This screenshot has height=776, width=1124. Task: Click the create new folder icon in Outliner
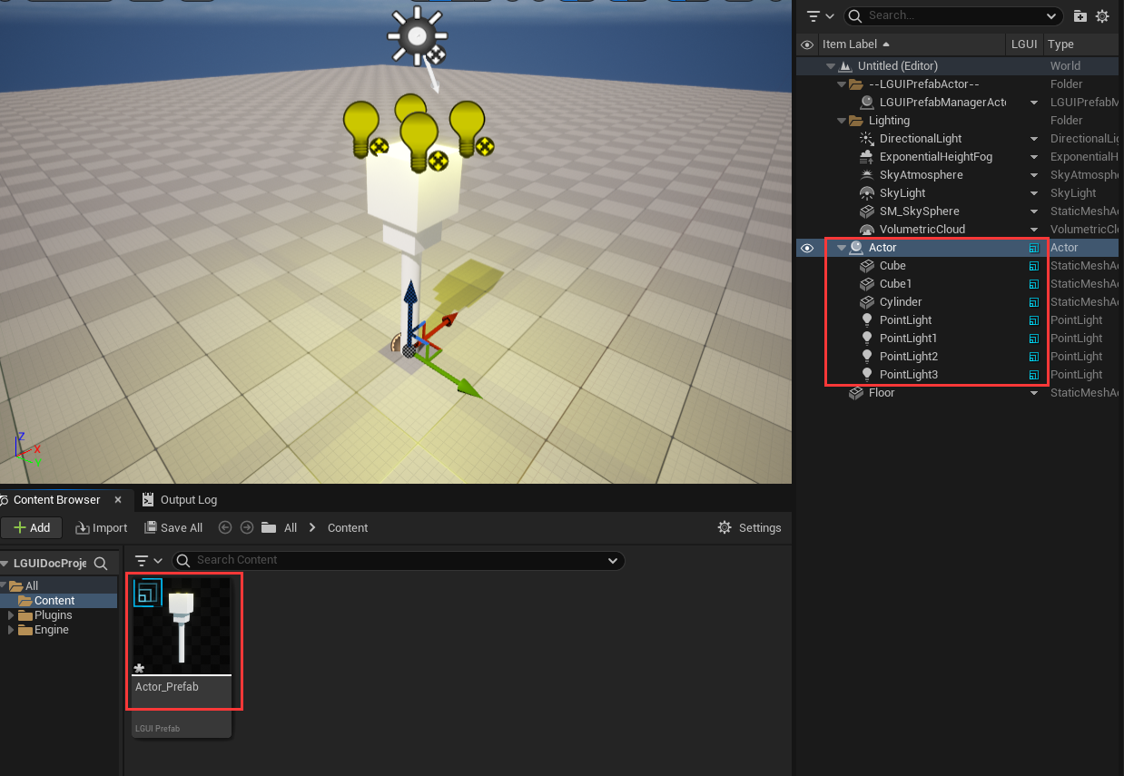click(x=1080, y=16)
